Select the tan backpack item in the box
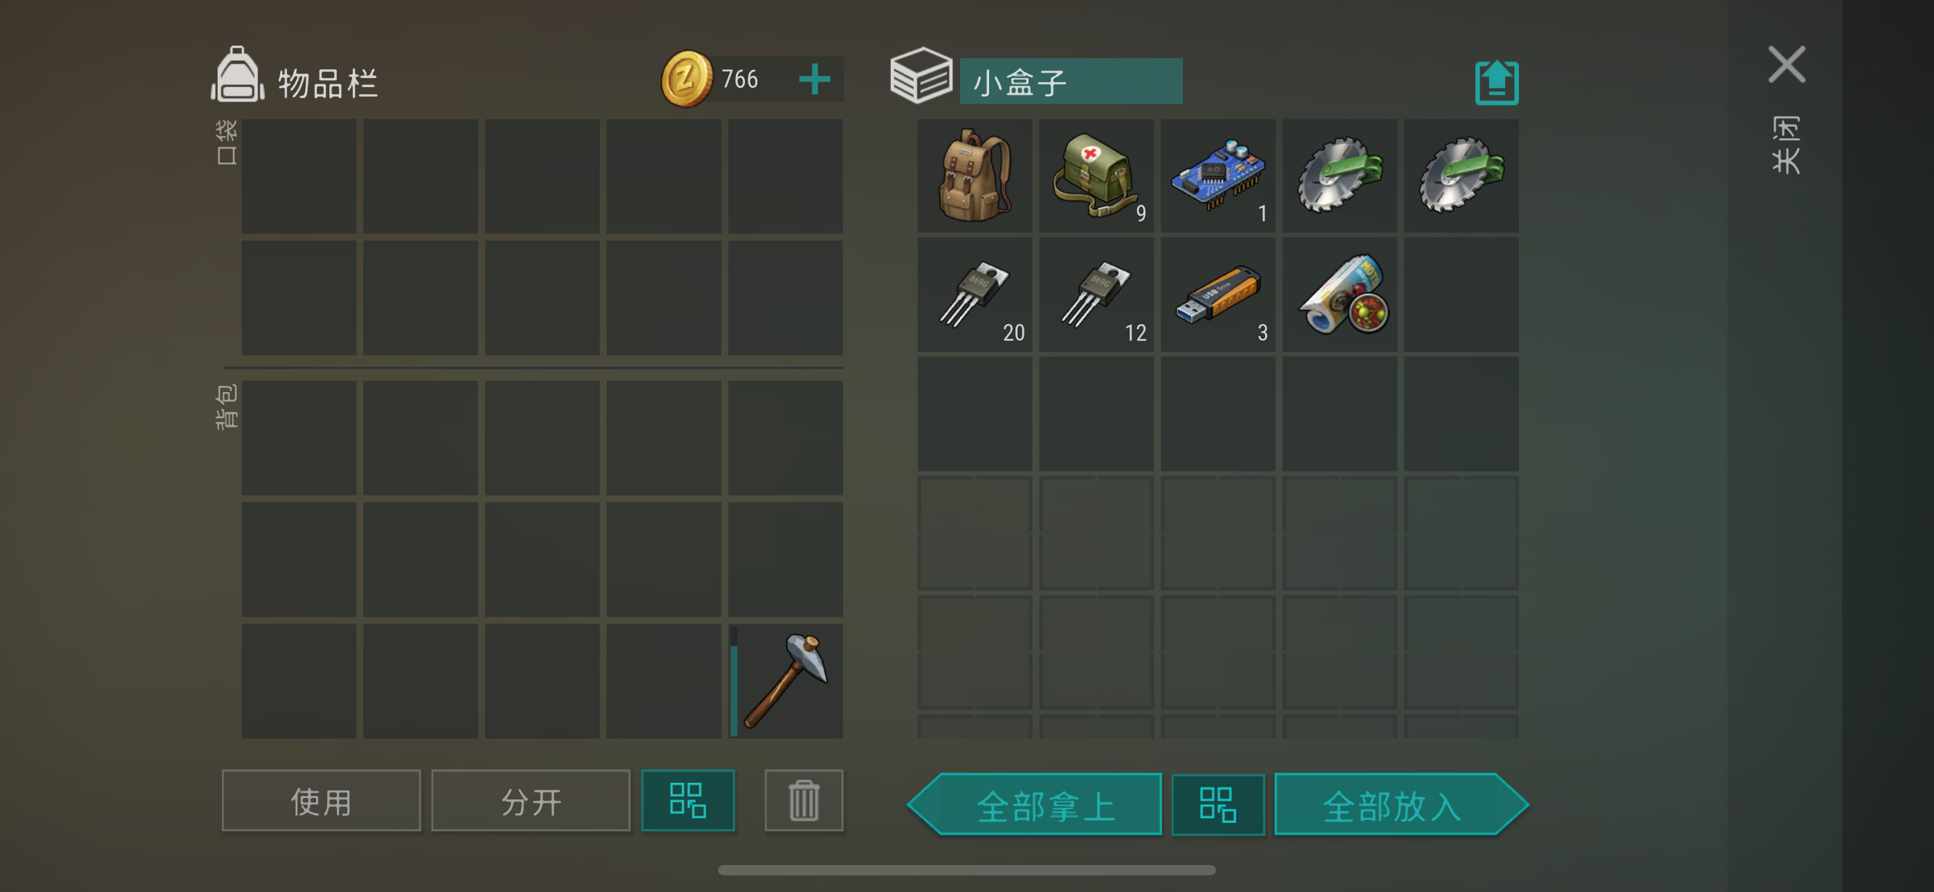This screenshot has height=892, width=1934. click(x=975, y=176)
